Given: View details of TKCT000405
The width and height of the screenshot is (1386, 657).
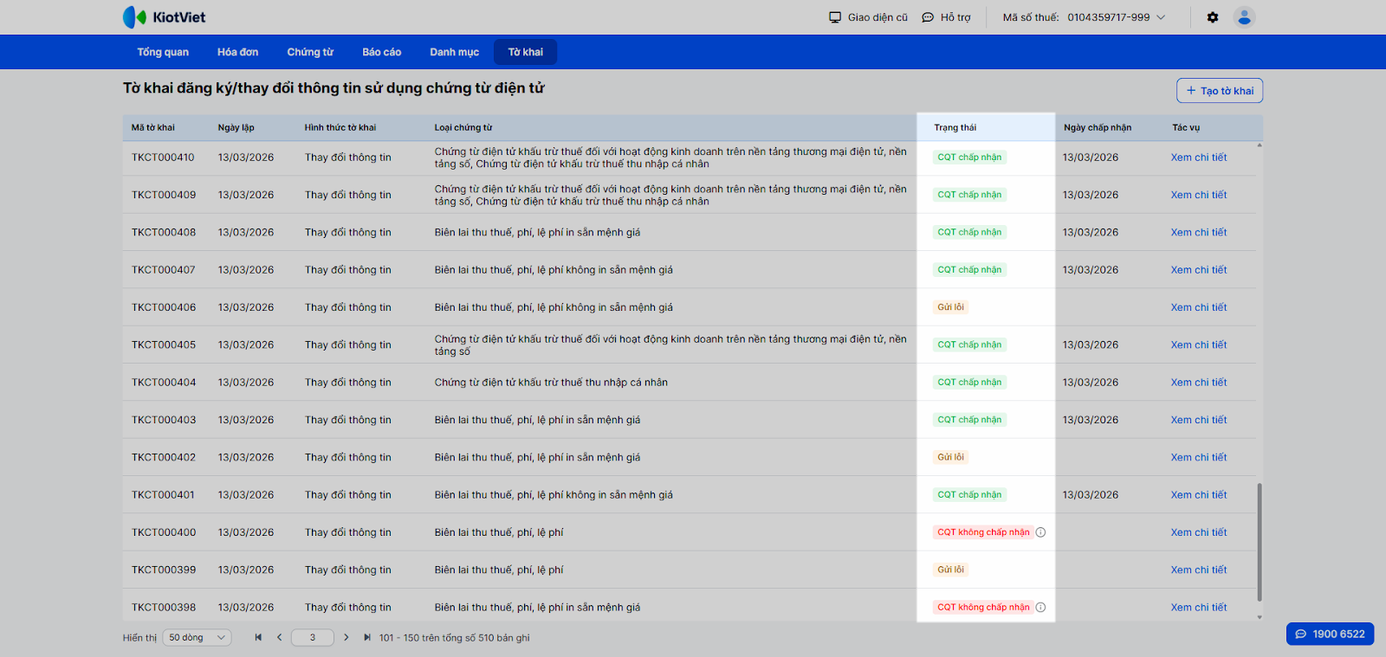Looking at the screenshot, I should pyautogui.click(x=1199, y=345).
